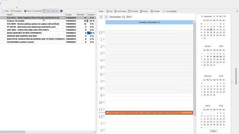Go to next month in mini calendar
This screenshot has height=134, width=239.
click(x=214, y=16)
